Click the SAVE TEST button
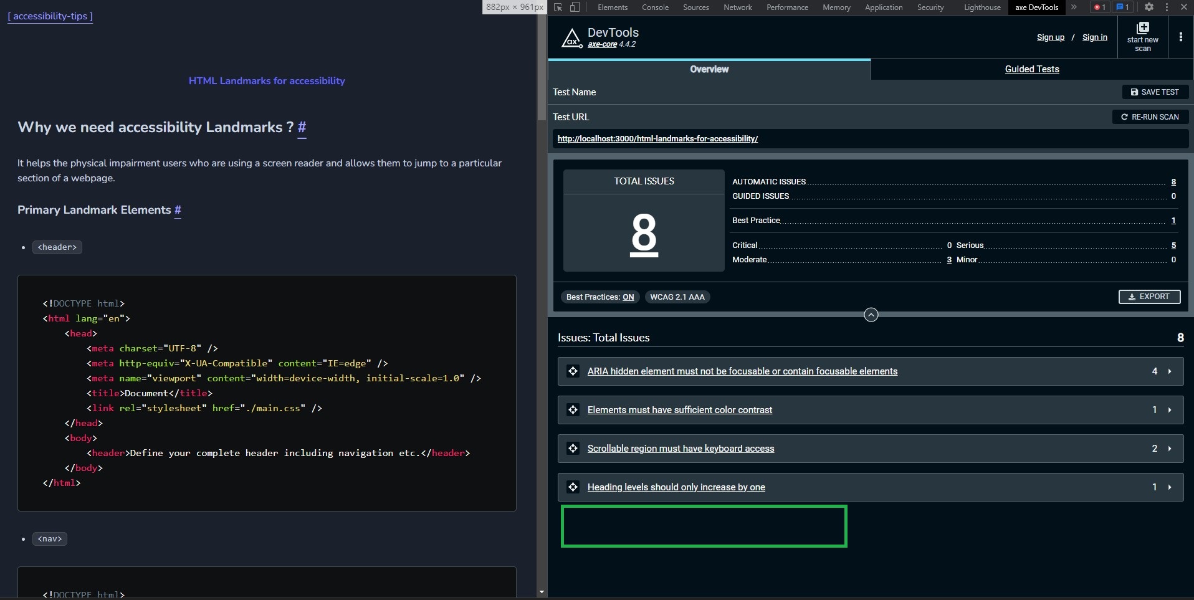This screenshot has height=600, width=1194. 1155,92
